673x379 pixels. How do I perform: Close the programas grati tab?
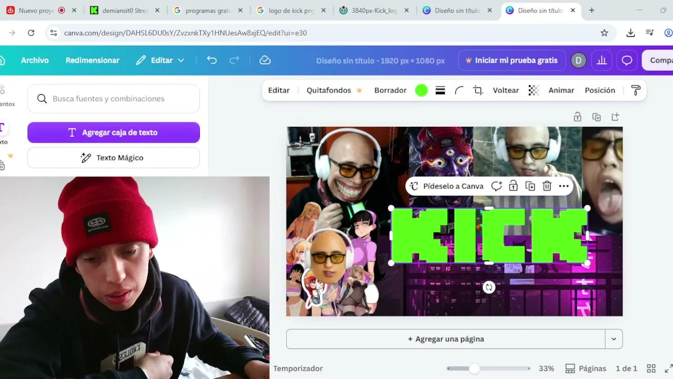point(240,10)
